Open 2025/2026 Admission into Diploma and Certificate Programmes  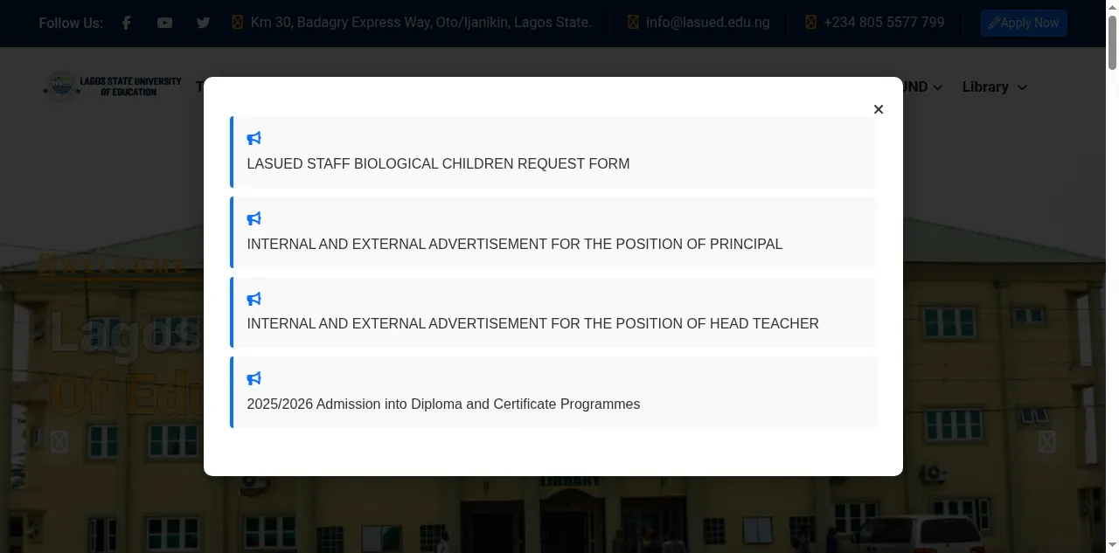coord(443,404)
